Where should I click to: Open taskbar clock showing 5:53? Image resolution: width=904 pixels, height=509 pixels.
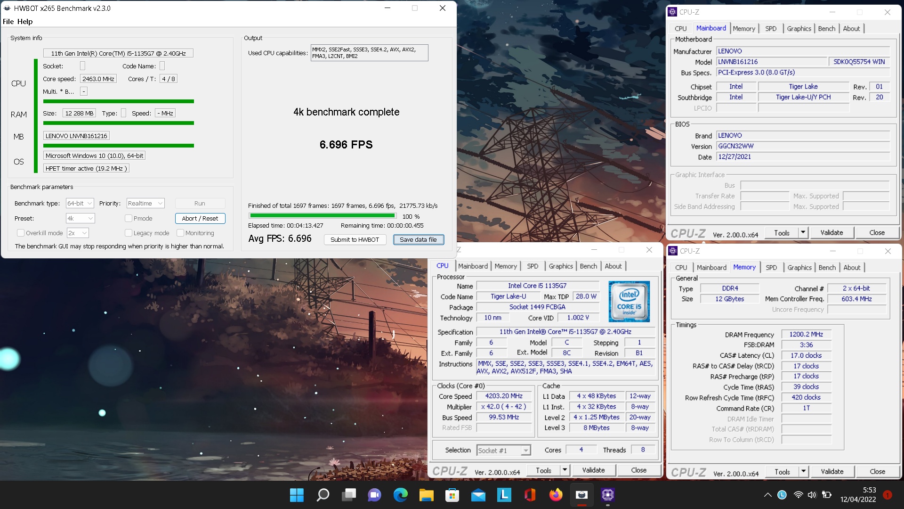858,495
